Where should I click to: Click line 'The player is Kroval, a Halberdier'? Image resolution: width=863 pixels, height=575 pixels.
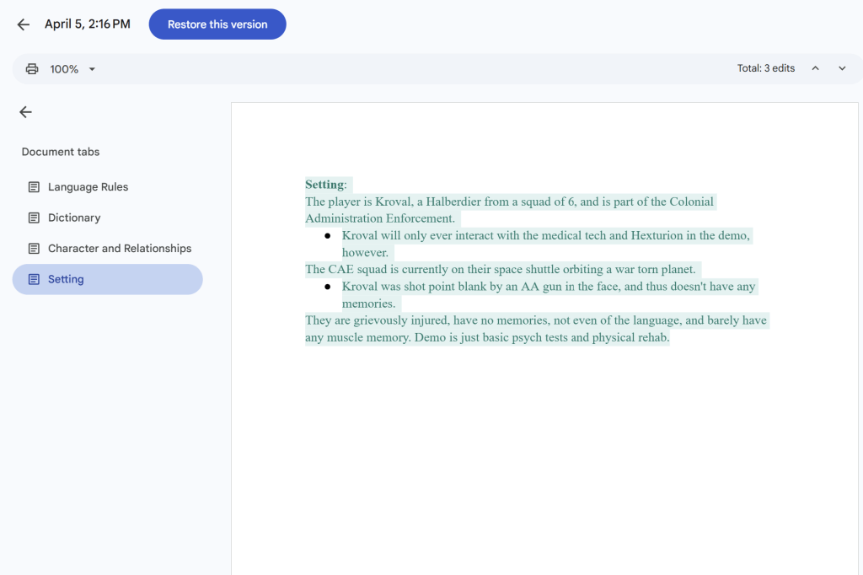[x=509, y=202]
